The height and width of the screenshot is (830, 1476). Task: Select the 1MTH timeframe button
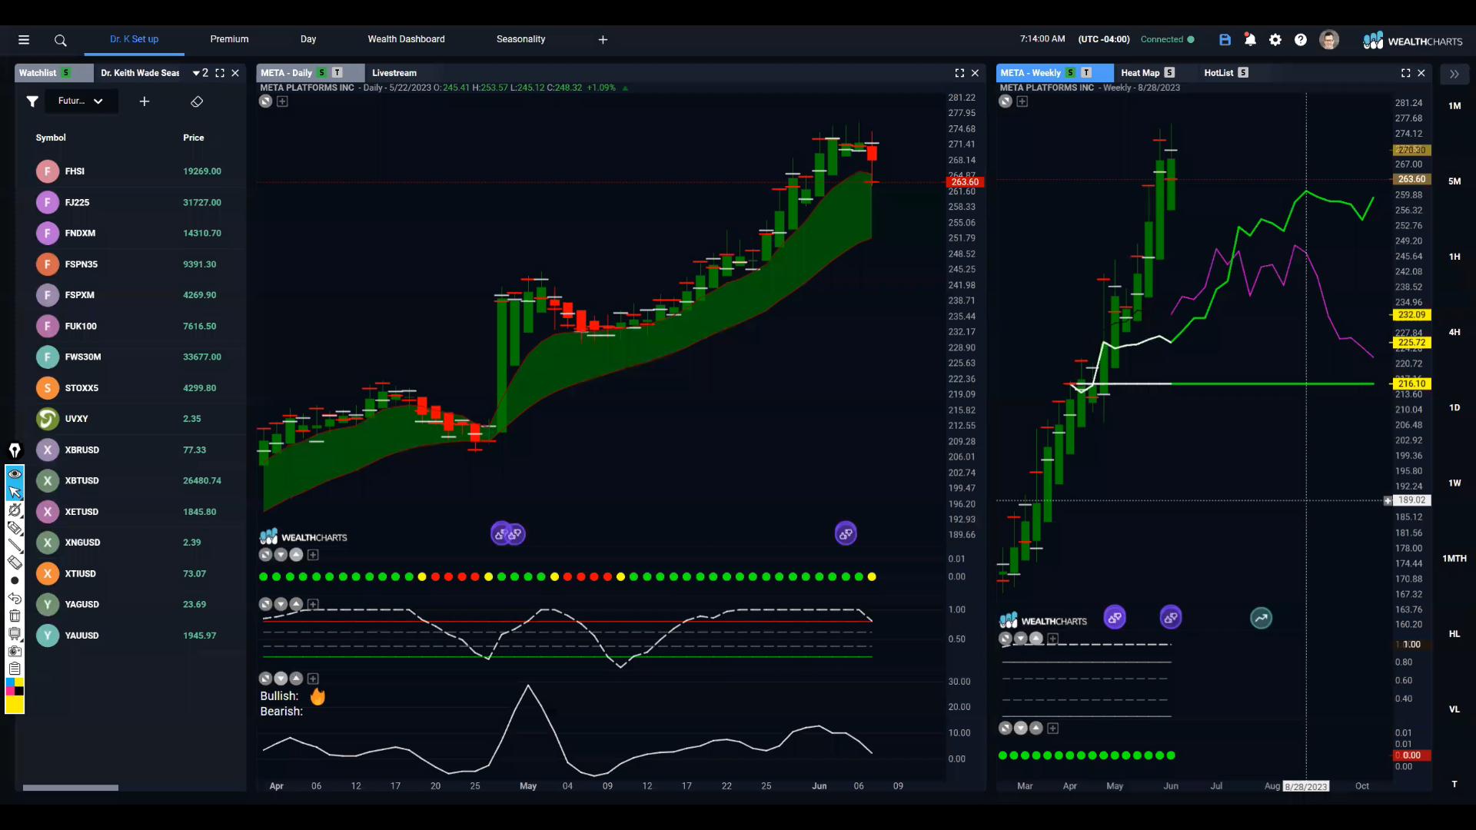[x=1454, y=559]
